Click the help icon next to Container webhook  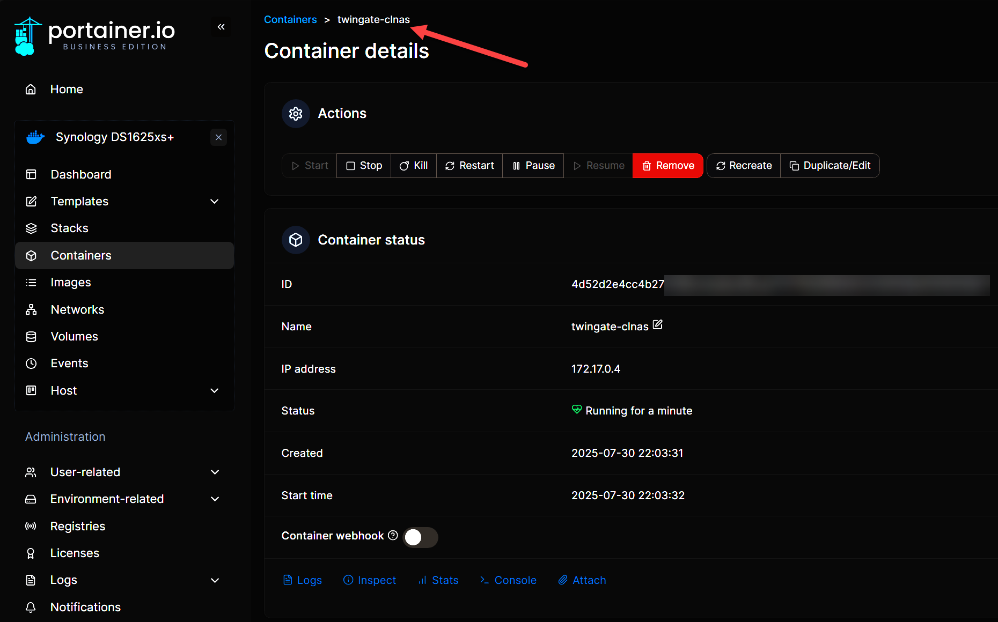(x=393, y=535)
